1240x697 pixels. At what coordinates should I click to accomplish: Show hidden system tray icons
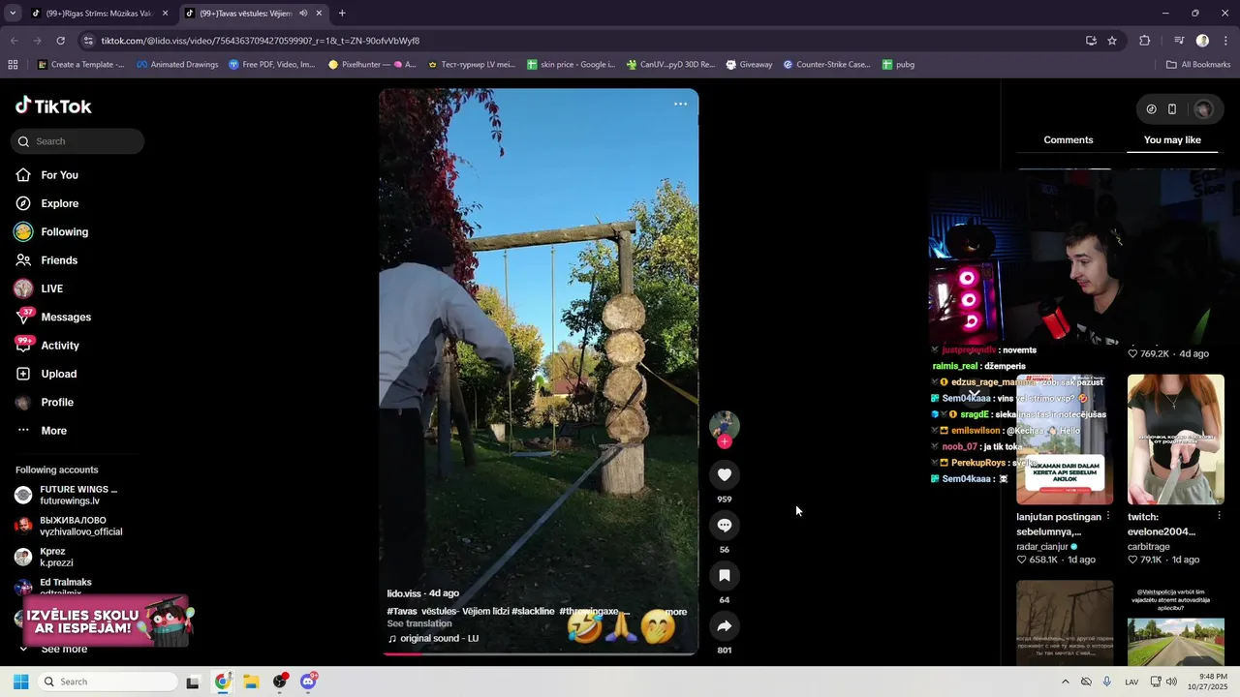click(x=1066, y=682)
